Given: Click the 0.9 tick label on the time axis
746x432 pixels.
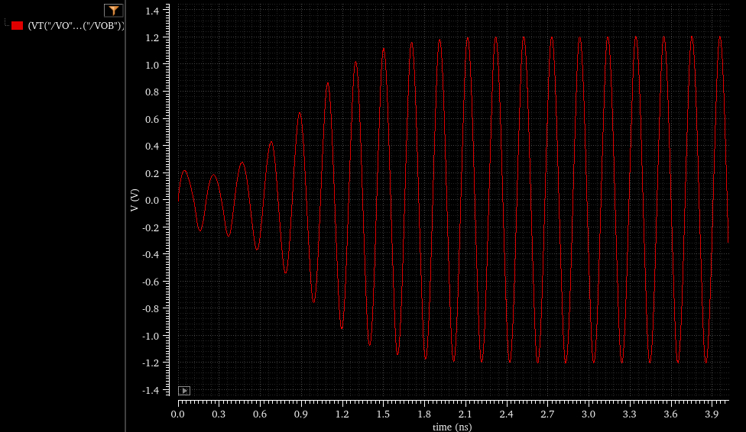Looking at the screenshot, I should [301, 414].
